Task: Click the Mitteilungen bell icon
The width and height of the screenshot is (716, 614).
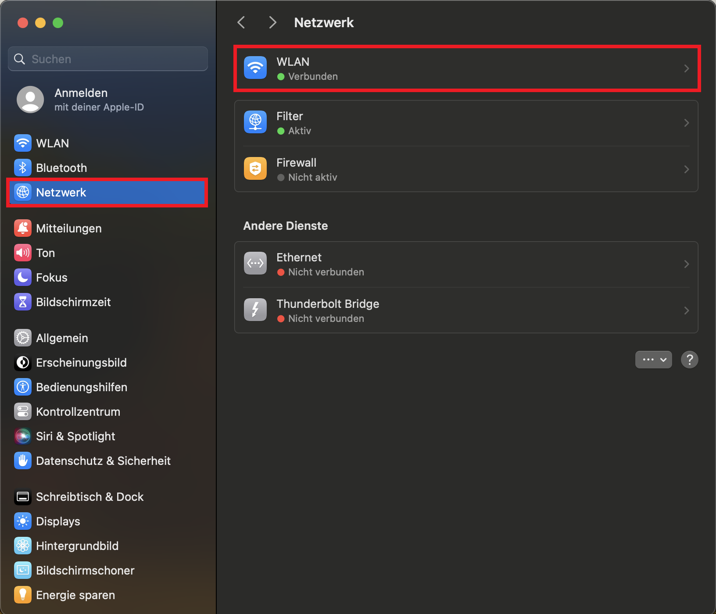Action: click(23, 228)
